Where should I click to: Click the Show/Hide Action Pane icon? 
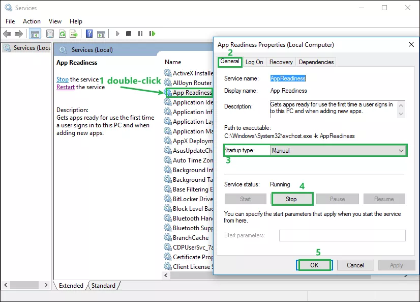(x=101, y=34)
